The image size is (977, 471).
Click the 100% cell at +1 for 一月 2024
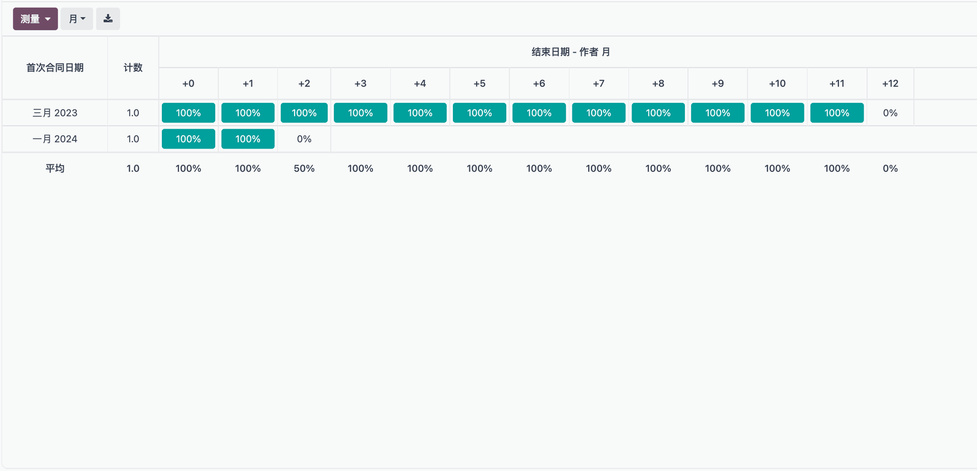click(x=248, y=139)
